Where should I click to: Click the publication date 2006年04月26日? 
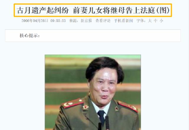35,21
